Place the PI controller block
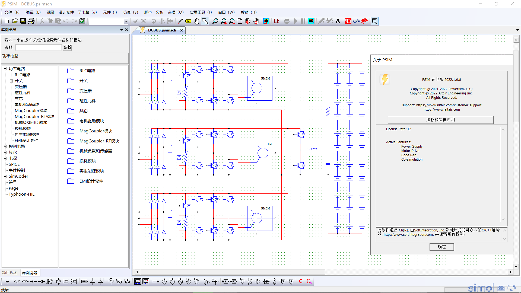Screen dimensions: 521x293 234,282
